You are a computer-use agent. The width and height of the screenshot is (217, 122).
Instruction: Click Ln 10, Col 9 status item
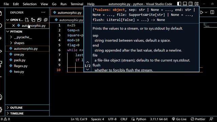coord(79,119)
